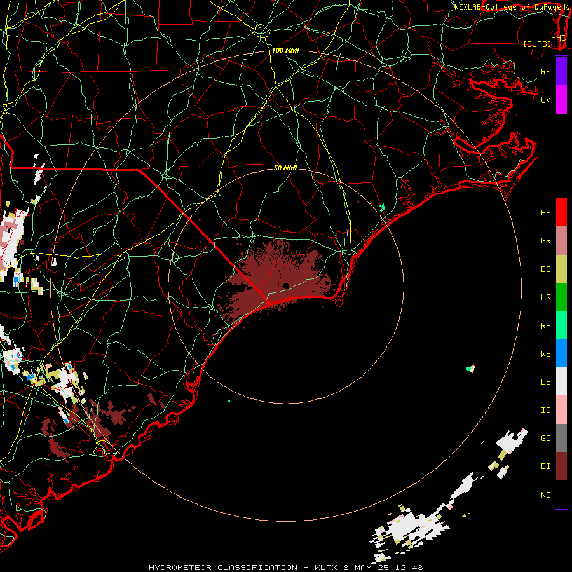Click the white DS dry snow swatch
Viewport: 572px width, 572px height.
click(x=561, y=381)
